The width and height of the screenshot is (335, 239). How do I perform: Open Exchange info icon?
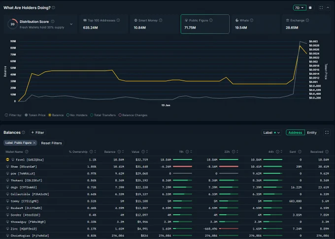coord(307,20)
